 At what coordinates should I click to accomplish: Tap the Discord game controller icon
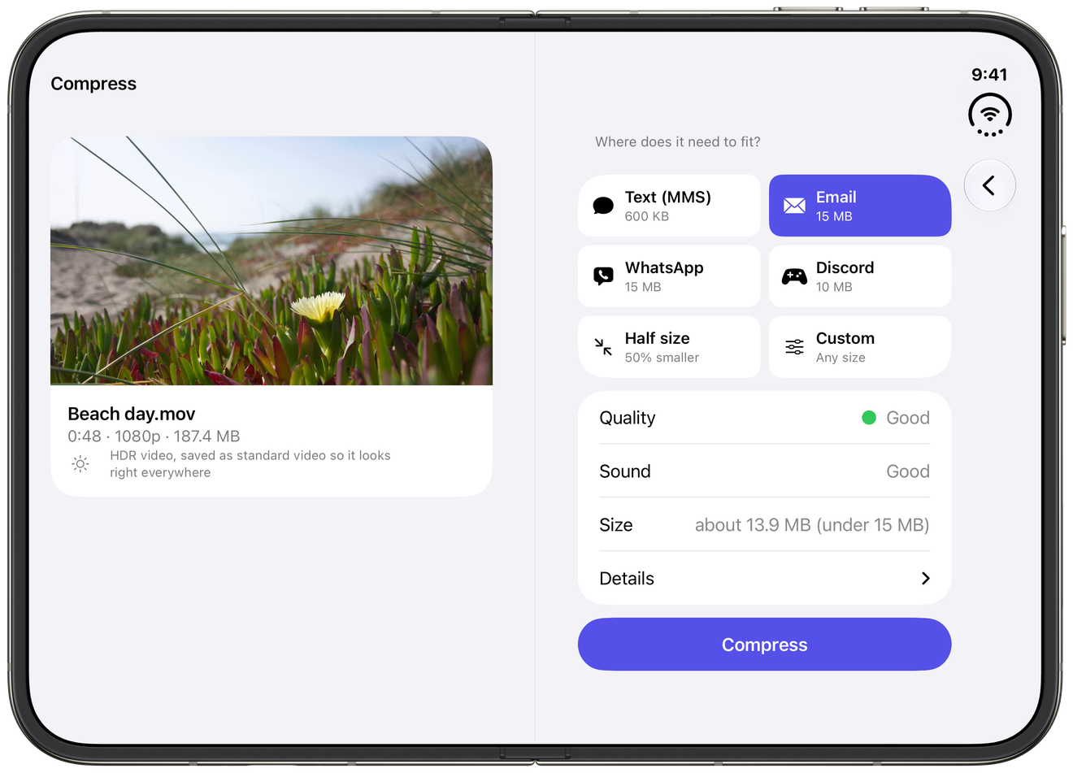pos(794,276)
